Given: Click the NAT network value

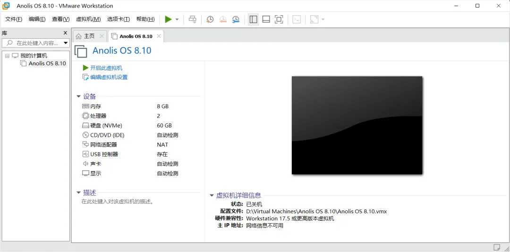Looking at the screenshot, I should pyautogui.click(x=162, y=145).
